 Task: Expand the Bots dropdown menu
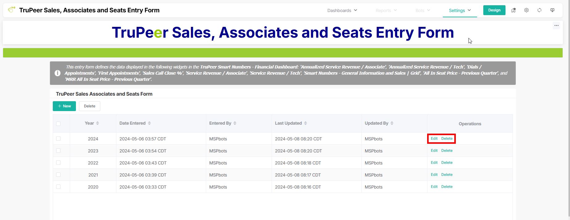click(x=423, y=10)
